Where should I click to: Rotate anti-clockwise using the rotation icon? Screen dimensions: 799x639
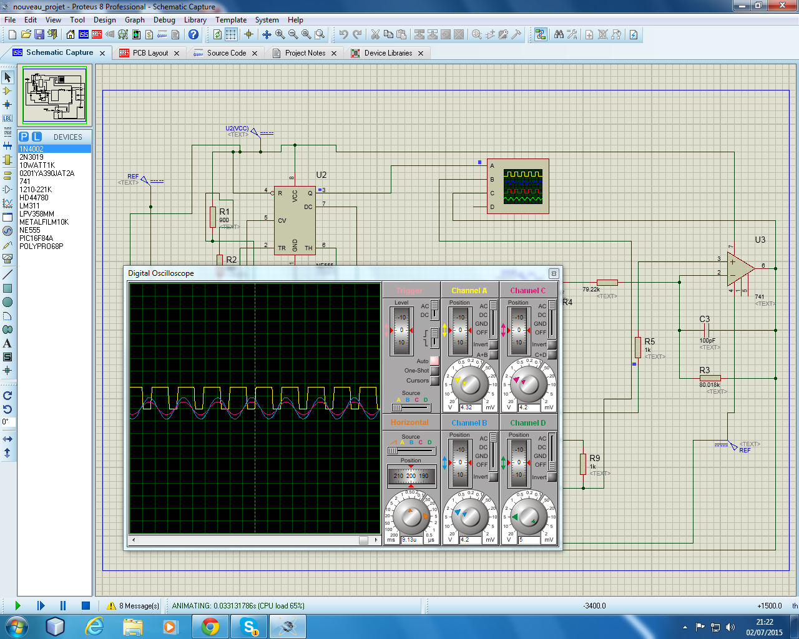click(7, 409)
